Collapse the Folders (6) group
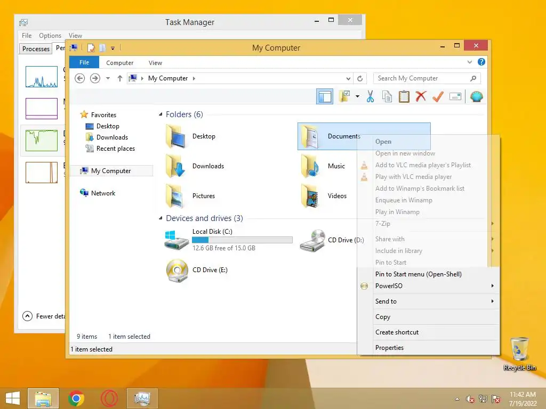This screenshot has width=546, height=409. point(160,114)
